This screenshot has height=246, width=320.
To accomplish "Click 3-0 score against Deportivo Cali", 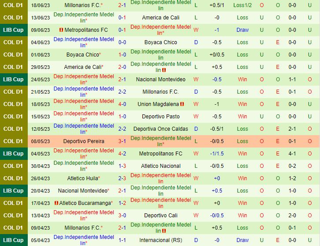I will [x=122, y=216].
